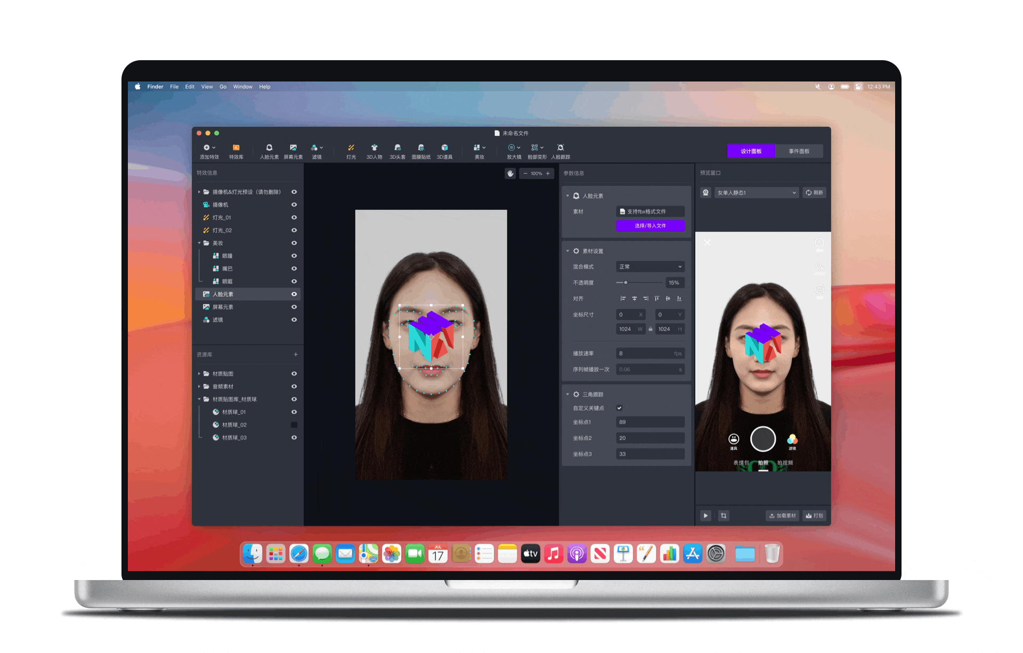This screenshot has width=1023, height=653.
Task: Expand the 材质贴图 folder
Action: (200, 374)
